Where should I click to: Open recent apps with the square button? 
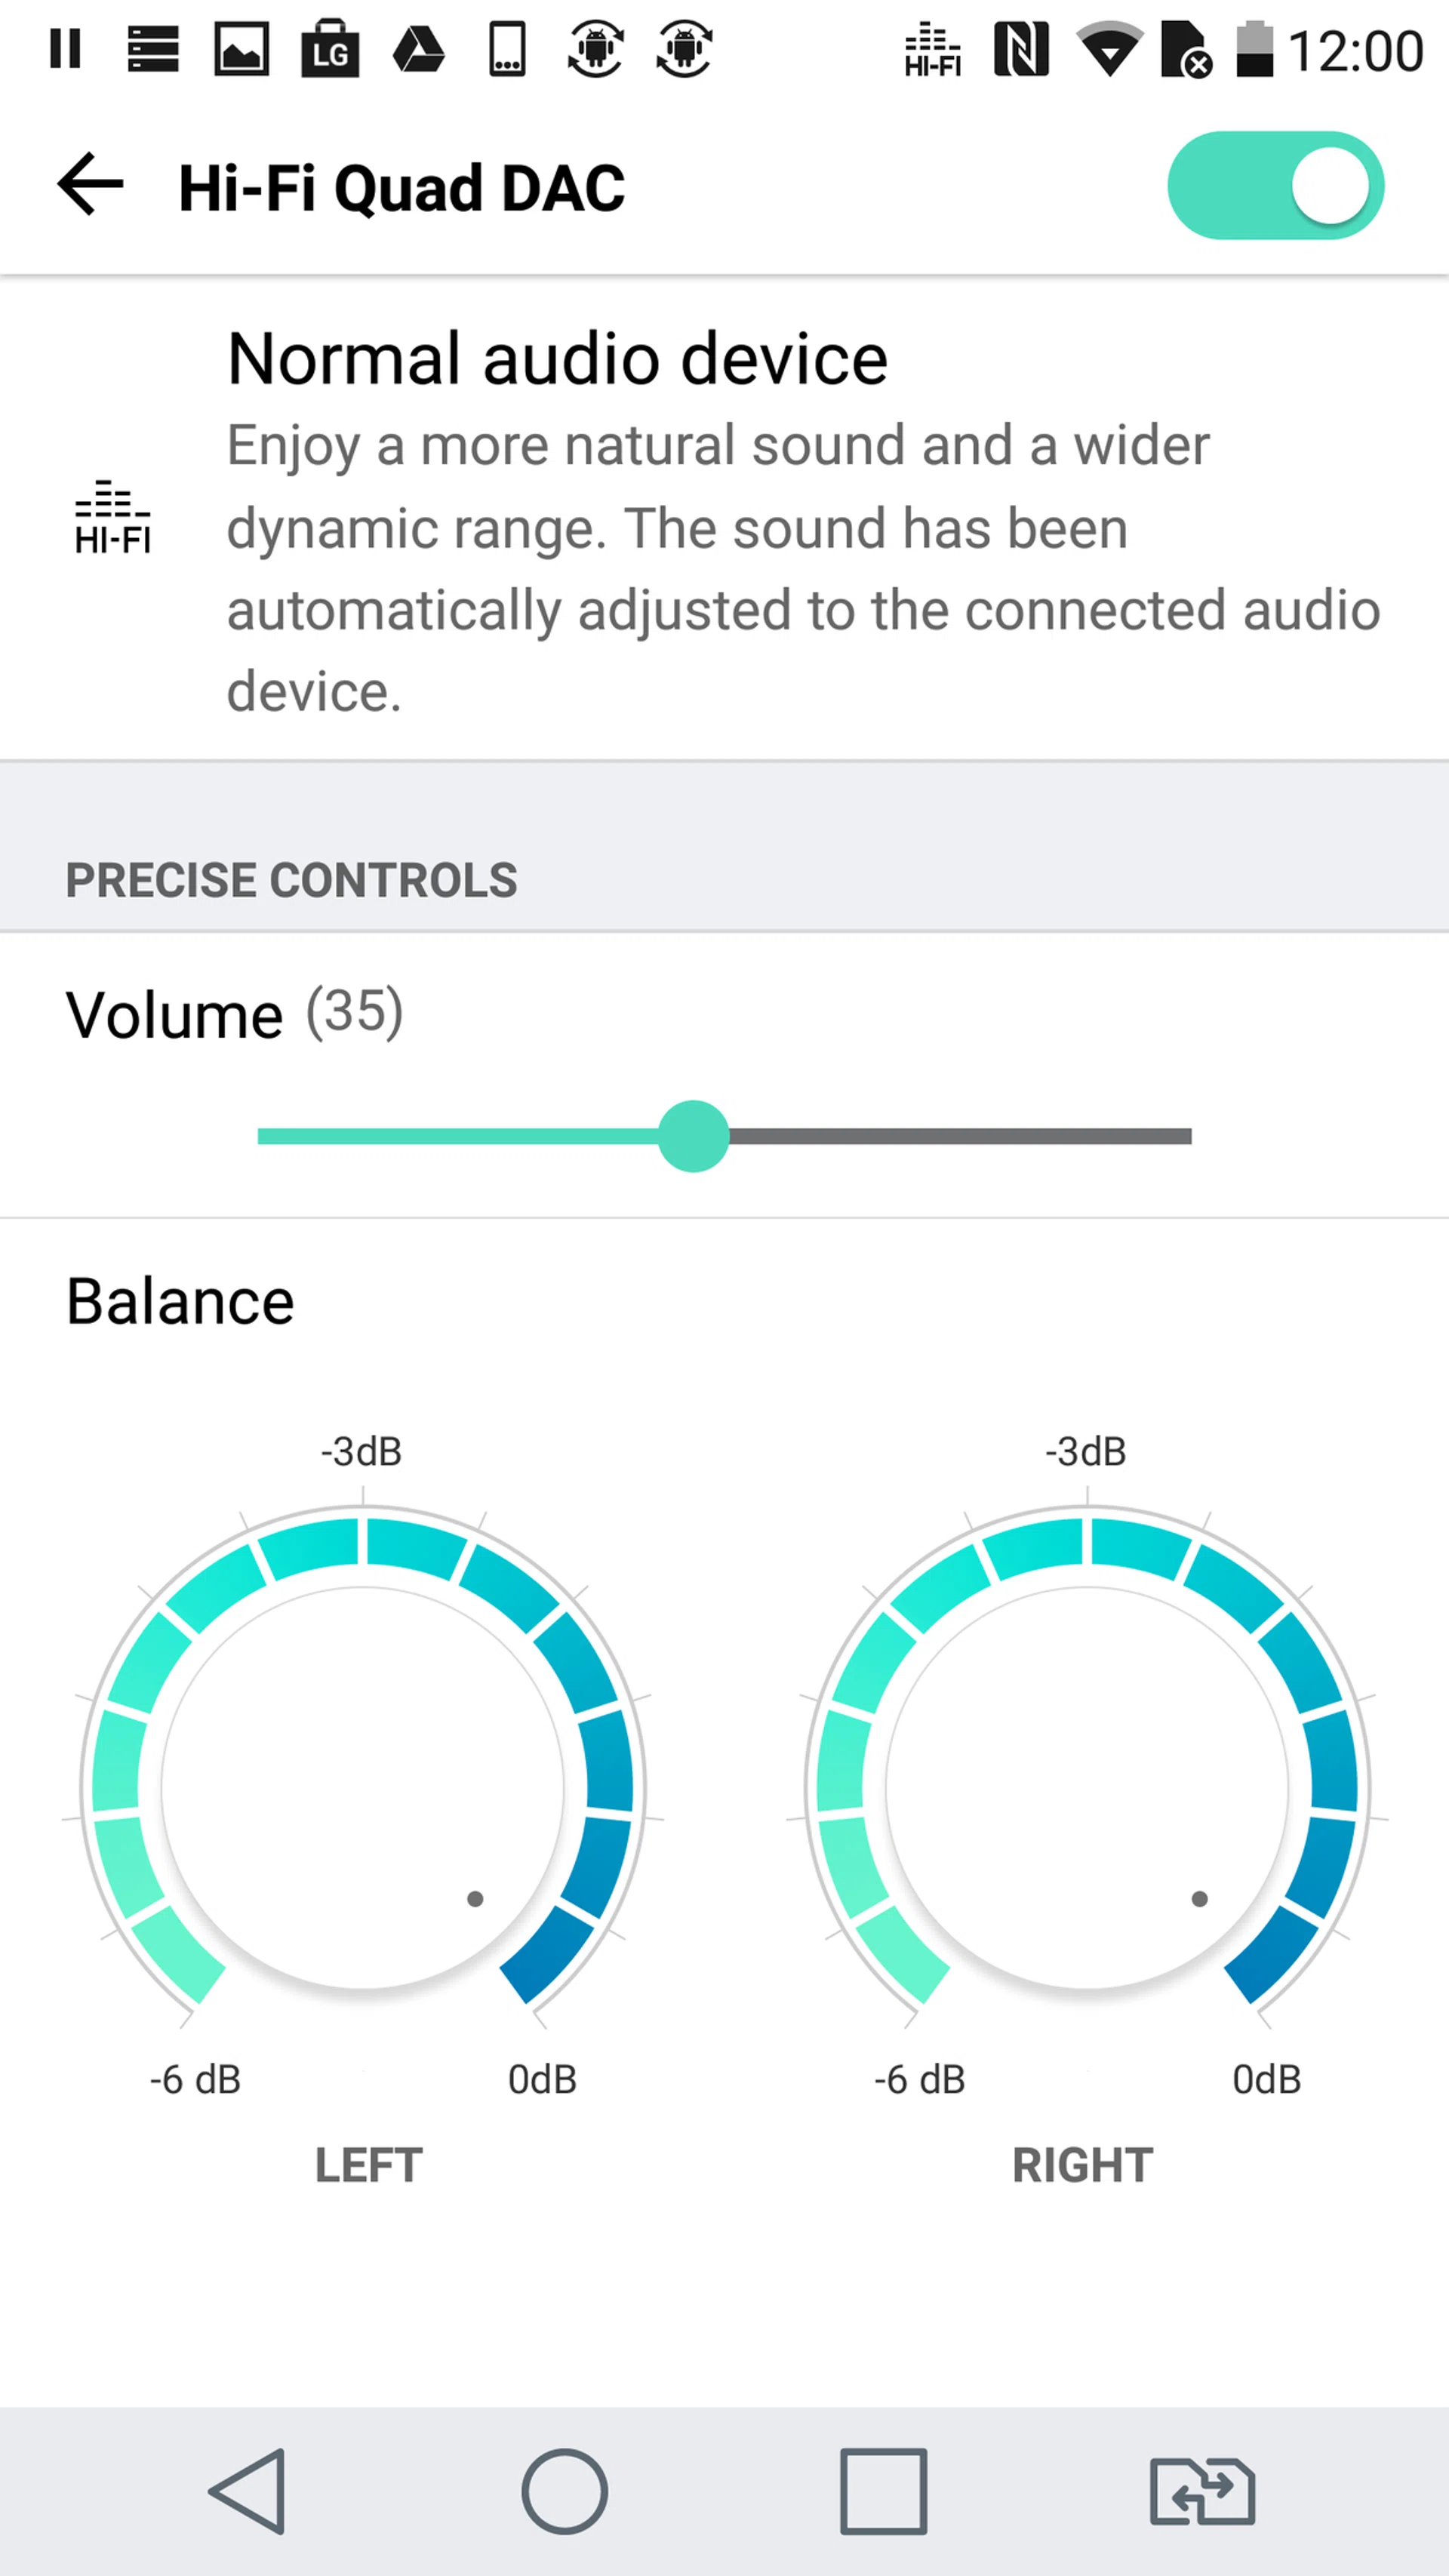[x=883, y=2491]
